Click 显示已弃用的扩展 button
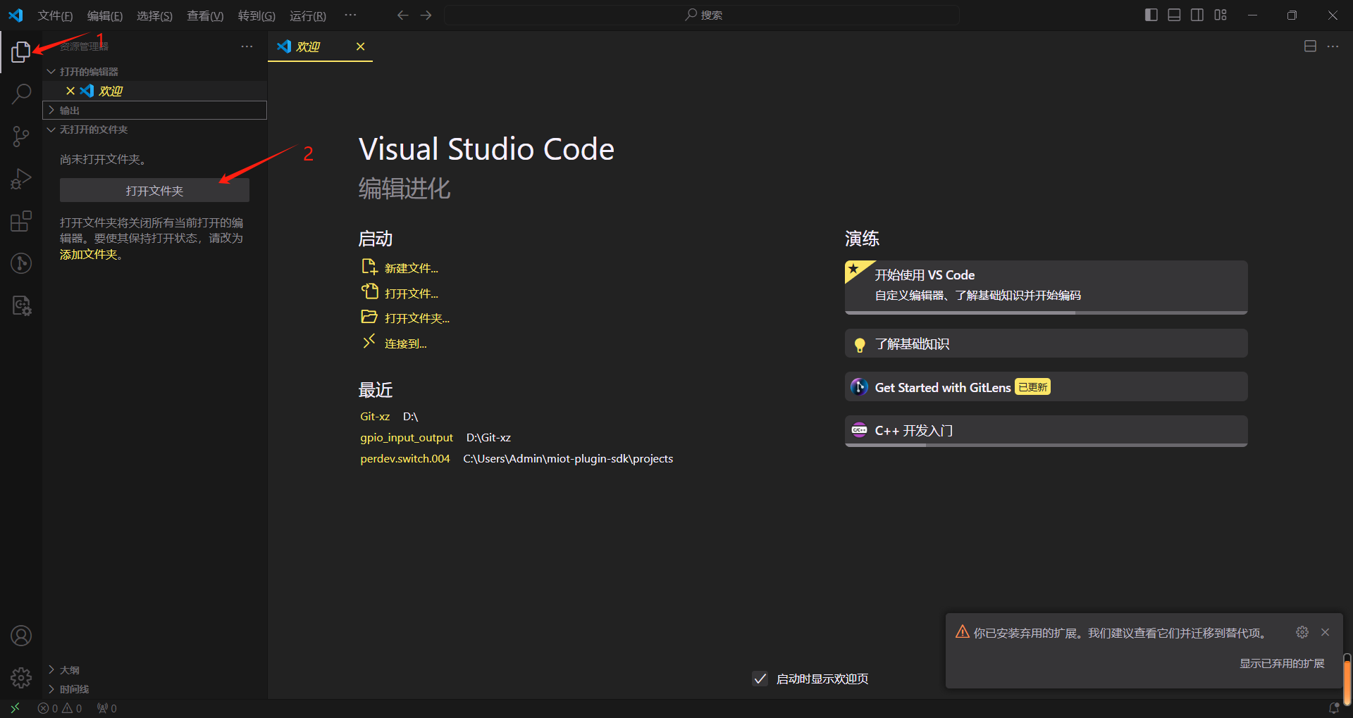The width and height of the screenshot is (1353, 718). [x=1282, y=663]
